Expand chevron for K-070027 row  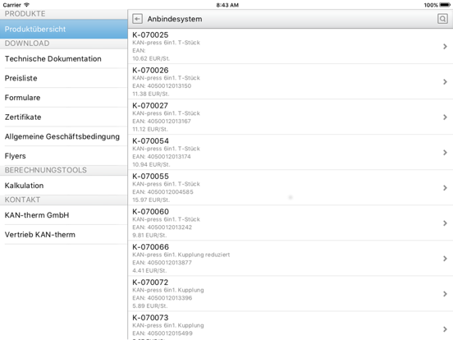[445, 117]
